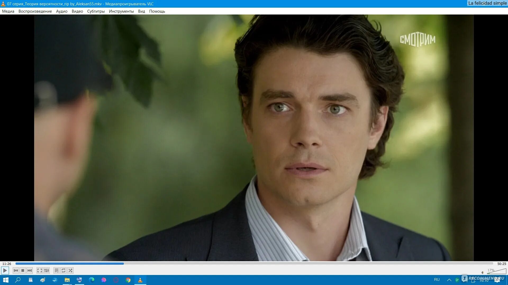508x285 pixels.
Task: Toggle fullscreen video mode
Action: click(40, 270)
